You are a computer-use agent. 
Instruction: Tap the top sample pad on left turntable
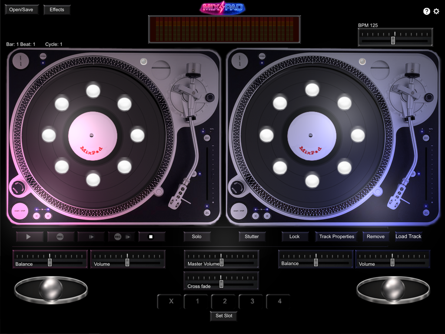click(x=93, y=91)
